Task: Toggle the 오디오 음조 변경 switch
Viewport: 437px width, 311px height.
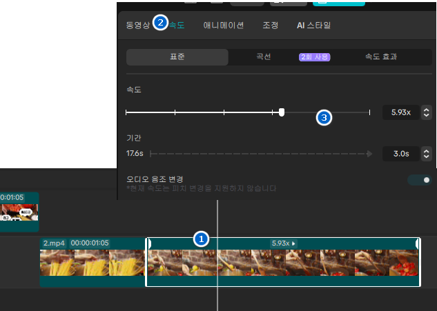Action: pos(418,180)
